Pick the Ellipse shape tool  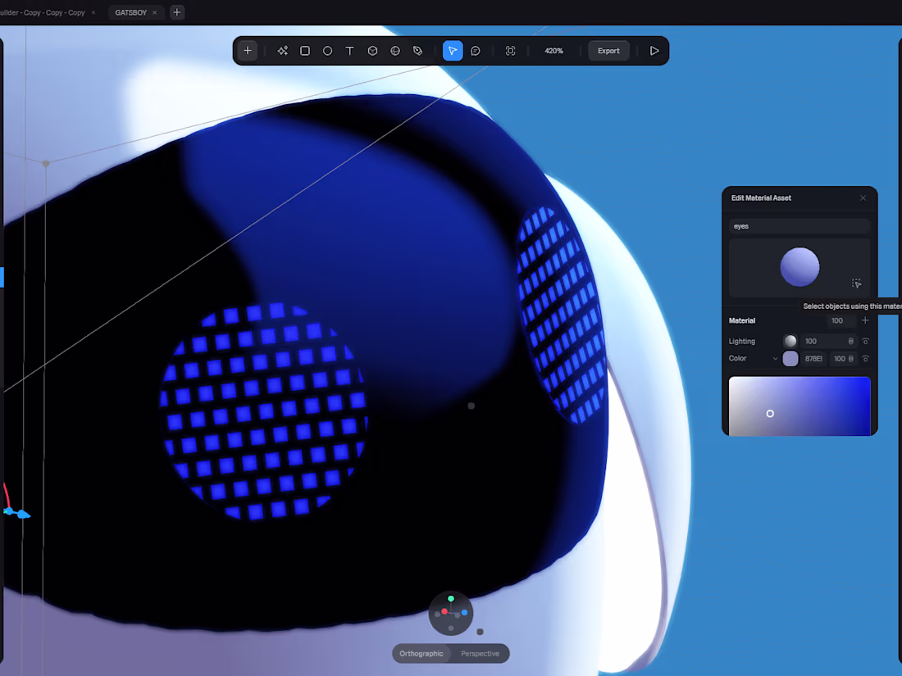[327, 51]
